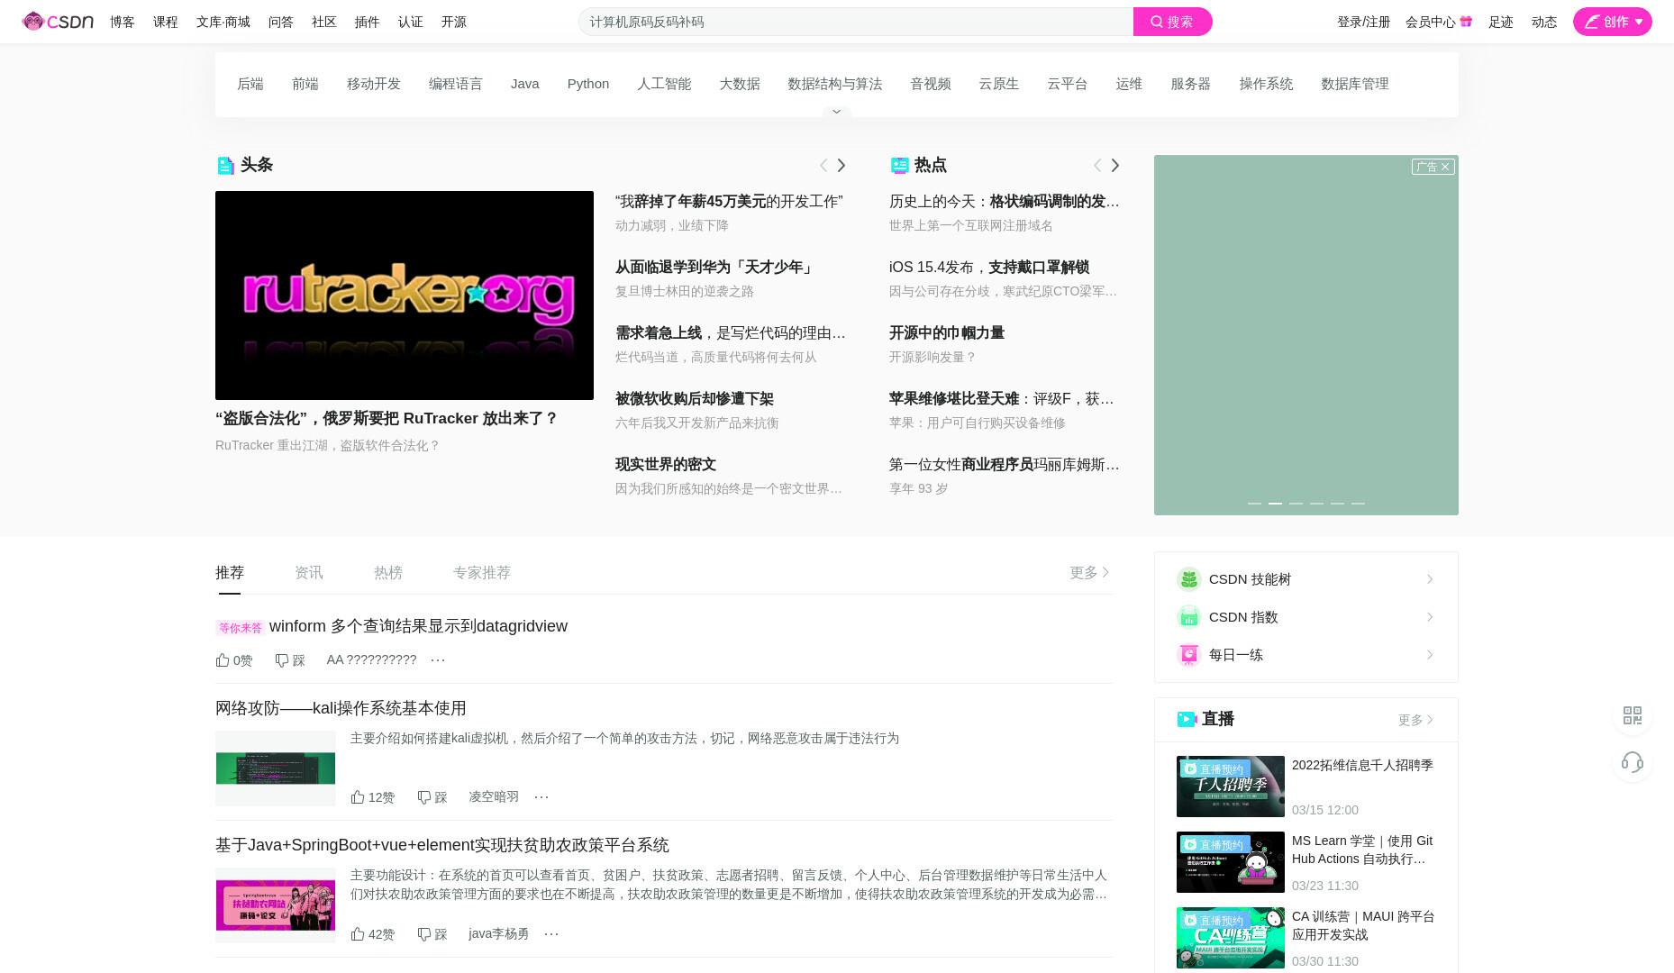Expand the category bar down chevron
The width and height of the screenshot is (1674, 973).
pyautogui.click(x=836, y=112)
